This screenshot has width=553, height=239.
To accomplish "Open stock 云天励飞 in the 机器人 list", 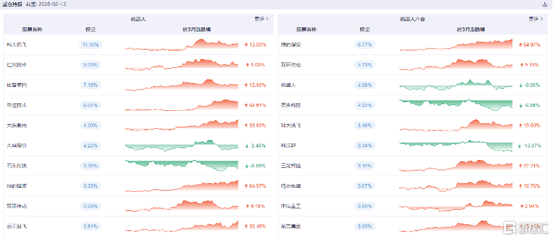I will tap(17, 226).
